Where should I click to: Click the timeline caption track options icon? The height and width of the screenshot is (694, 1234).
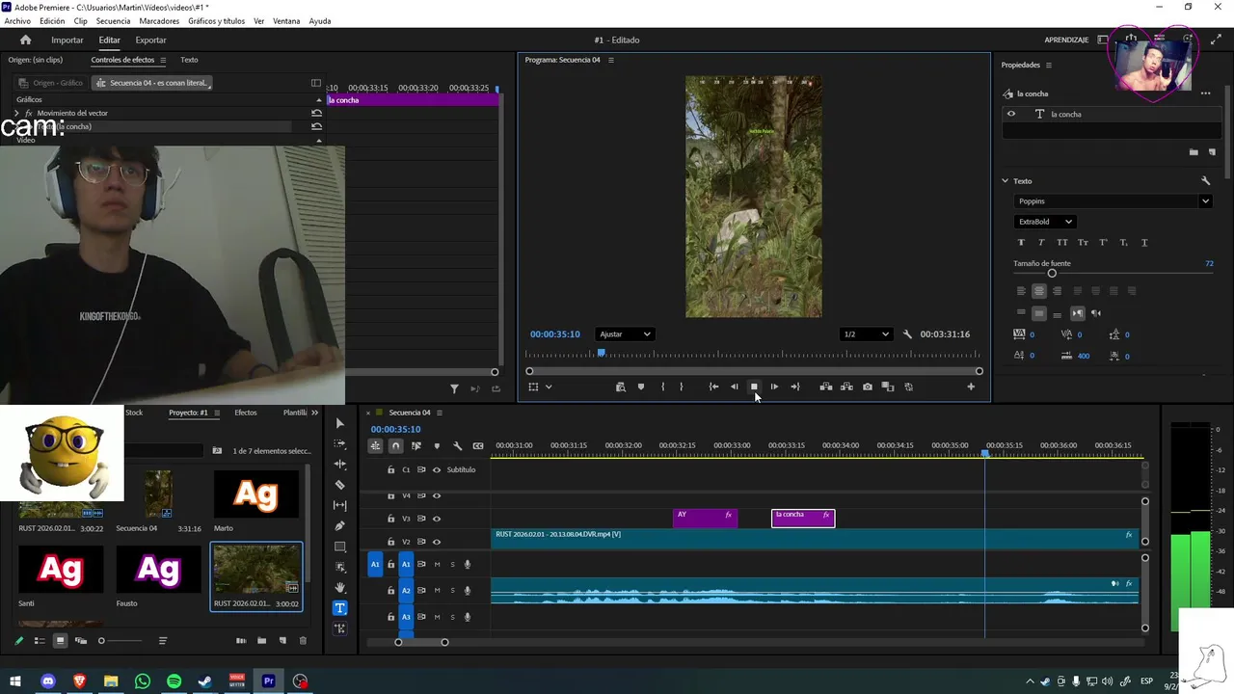click(x=477, y=445)
